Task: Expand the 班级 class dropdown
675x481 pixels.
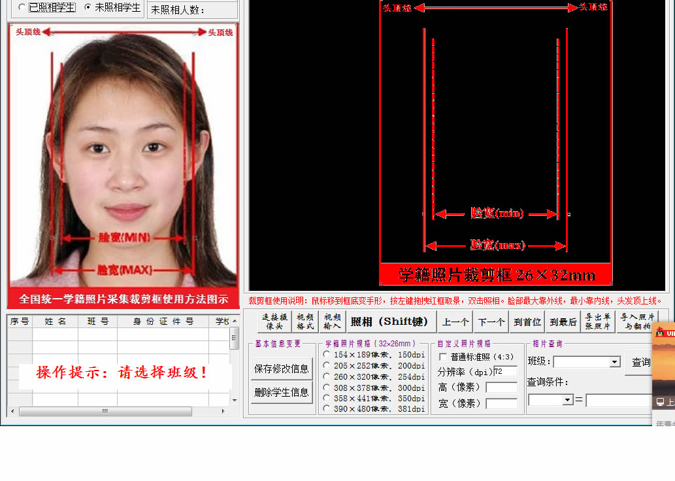Action: [x=614, y=362]
